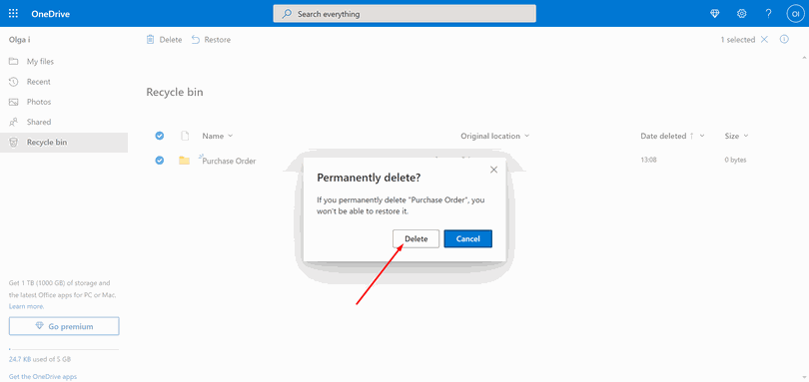
Task: Click the Recycle bin trash icon in the sidebar
Action: 14,143
